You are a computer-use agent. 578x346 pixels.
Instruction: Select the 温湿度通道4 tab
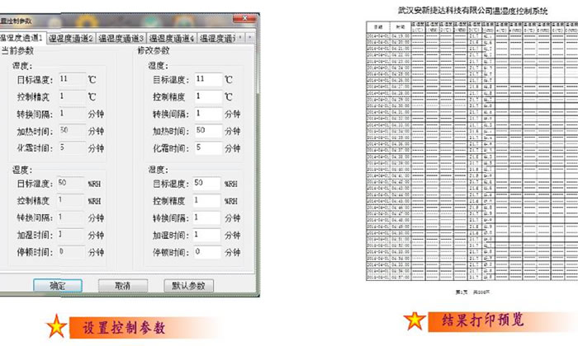click(171, 38)
